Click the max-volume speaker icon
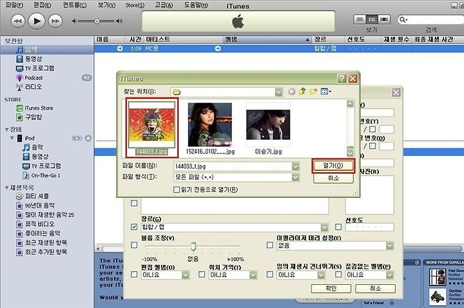Viewport: 464px width, 308px height. 119,21
